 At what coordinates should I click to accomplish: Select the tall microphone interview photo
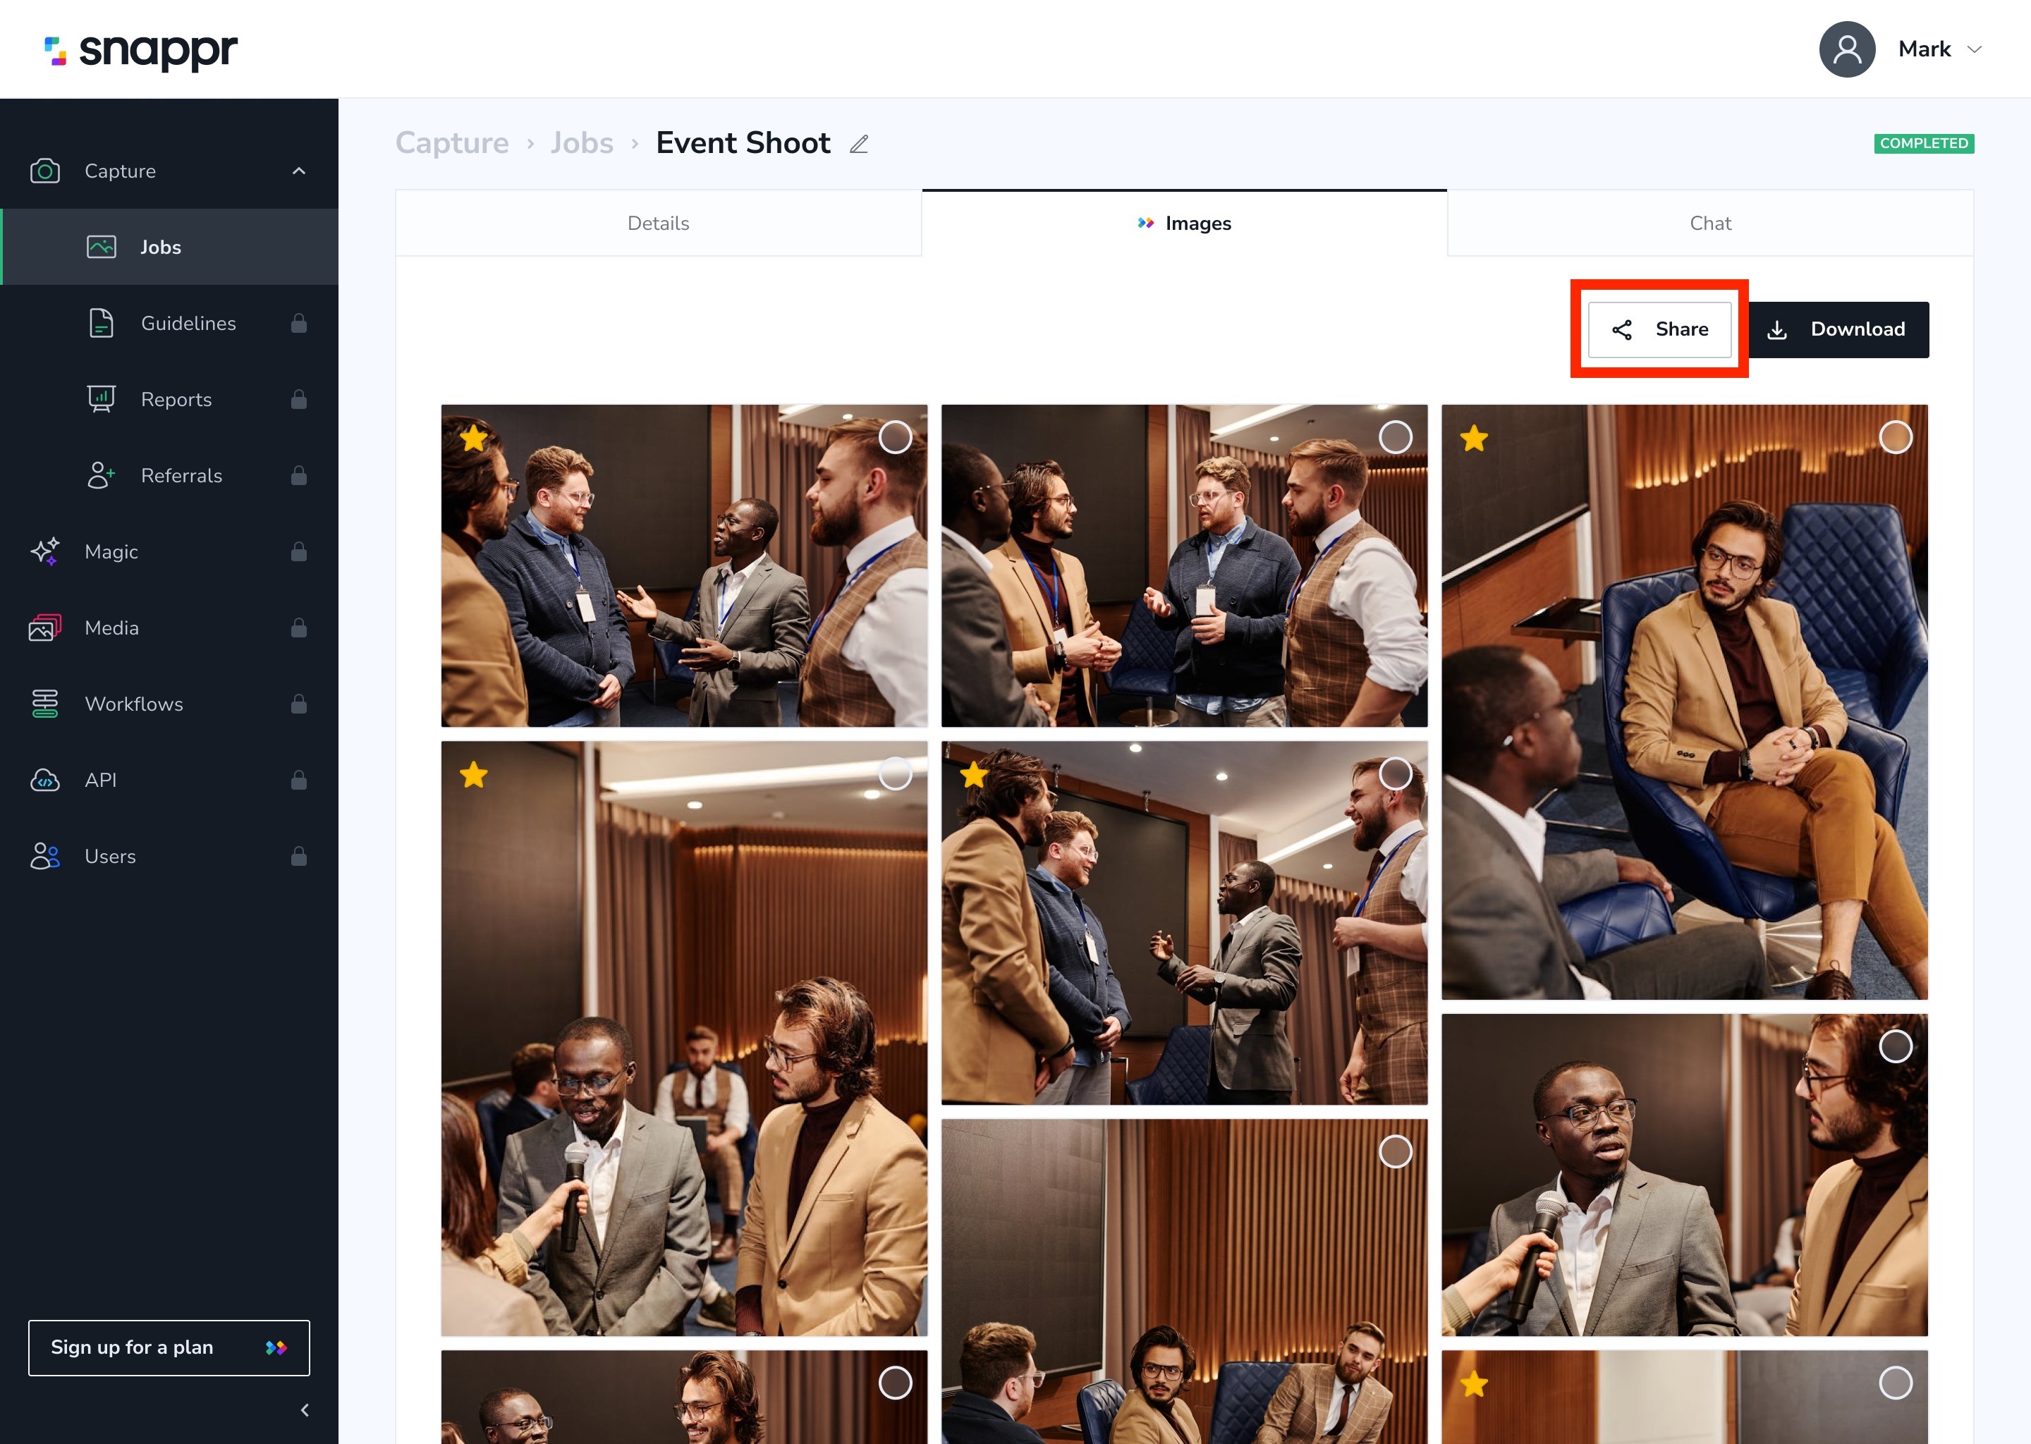(x=895, y=773)
